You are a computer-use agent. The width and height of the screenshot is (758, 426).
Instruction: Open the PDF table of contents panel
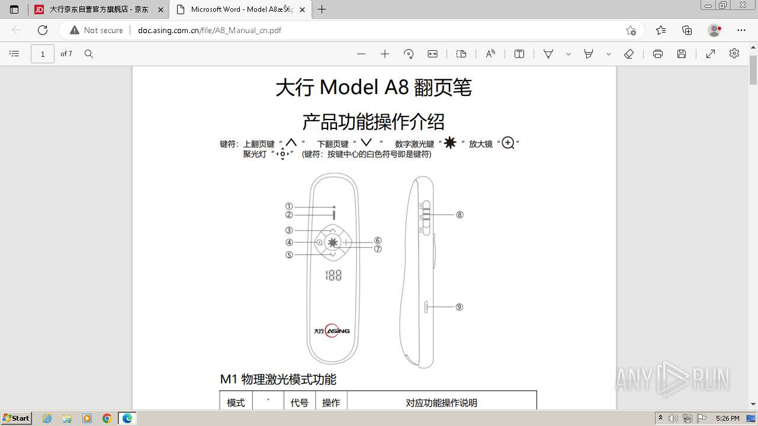pos(15,54)
